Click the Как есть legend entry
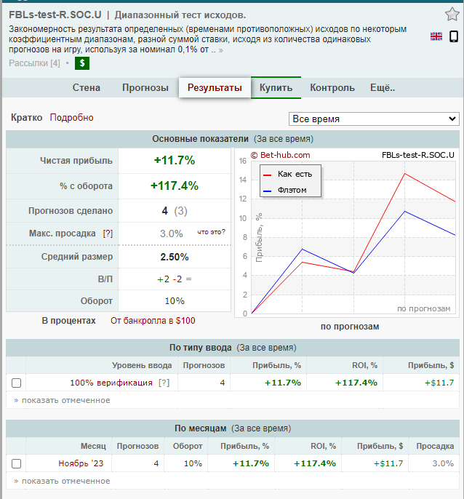Viewport: 464px width, 499px height. [x=288, y=174]
